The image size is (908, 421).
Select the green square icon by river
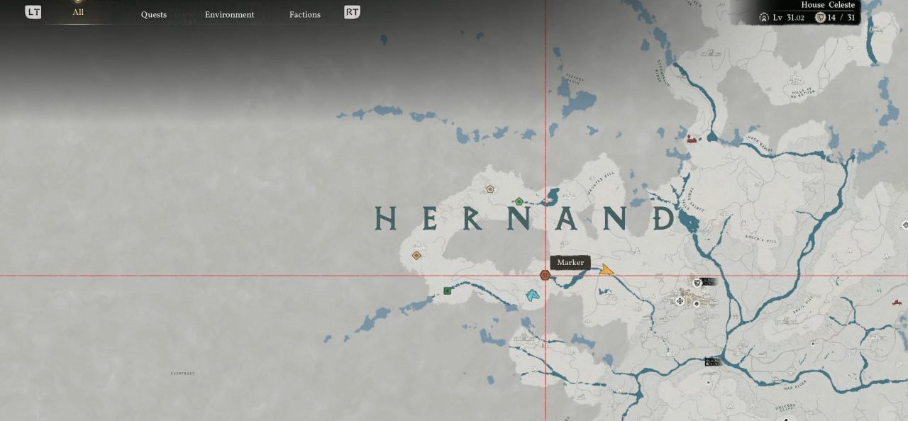pyautogui.click(x=448, y=291)
